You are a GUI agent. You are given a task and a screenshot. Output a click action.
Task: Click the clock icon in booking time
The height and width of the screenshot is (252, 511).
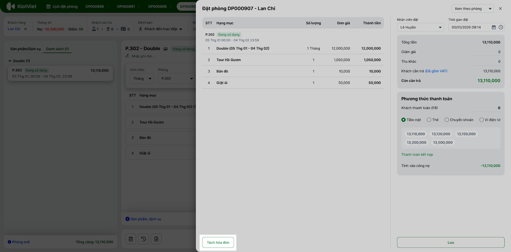click(501, 28)
